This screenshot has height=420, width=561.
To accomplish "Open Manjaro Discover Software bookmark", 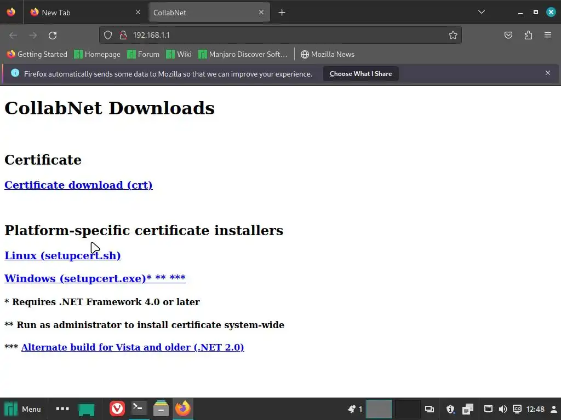I will [x=243, y=54].
